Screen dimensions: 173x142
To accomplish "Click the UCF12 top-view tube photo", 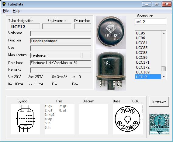I will pyautogui.click(x=111, y=32).
